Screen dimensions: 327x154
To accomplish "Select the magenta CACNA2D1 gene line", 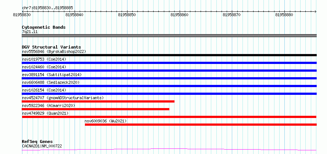I will [x=169, y=150].
